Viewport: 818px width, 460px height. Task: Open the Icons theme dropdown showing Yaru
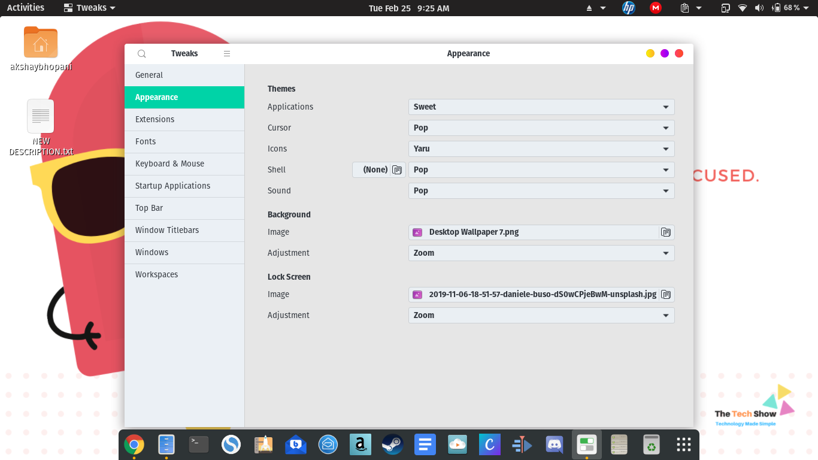point(541,149)
